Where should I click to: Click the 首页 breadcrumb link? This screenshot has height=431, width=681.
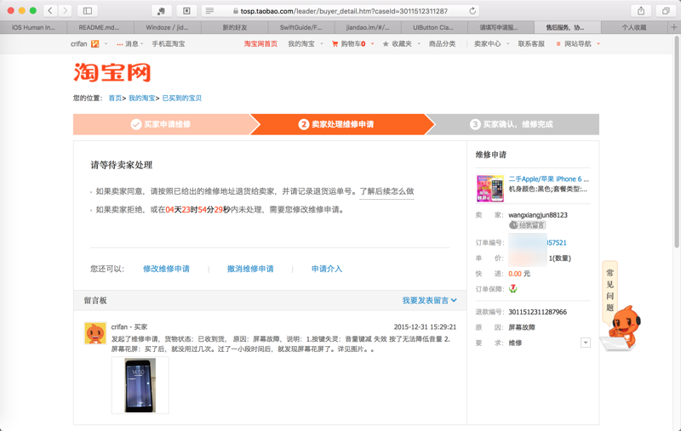pos(115,98)
